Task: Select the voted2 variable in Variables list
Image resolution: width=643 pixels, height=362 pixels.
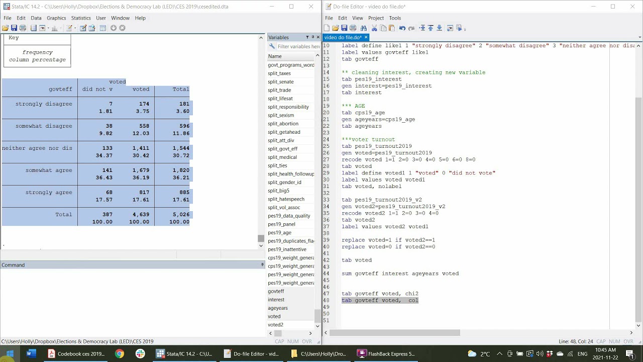Action: coord(275,325)
